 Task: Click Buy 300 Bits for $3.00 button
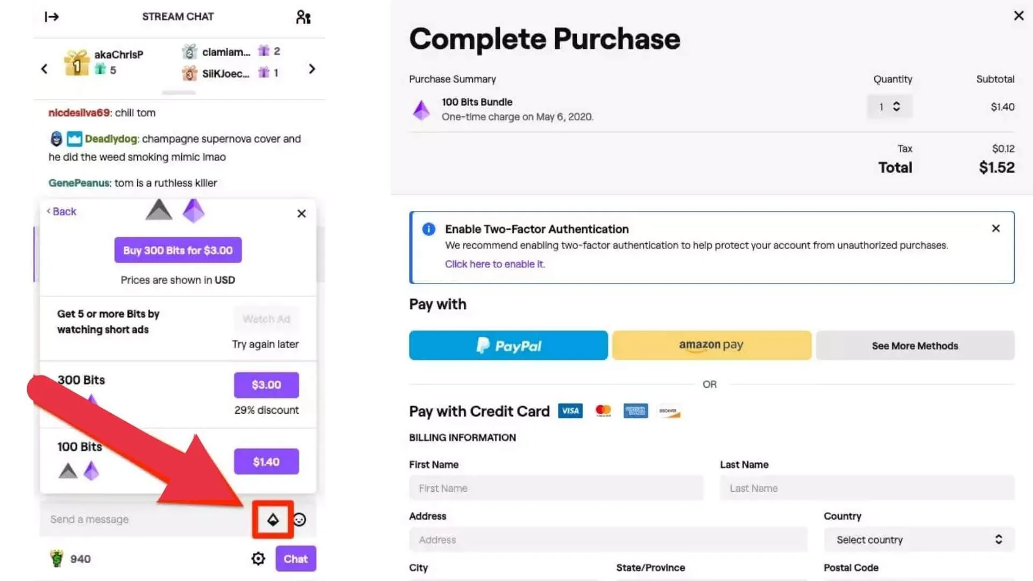pyautogui.click(x=178, y=250)
